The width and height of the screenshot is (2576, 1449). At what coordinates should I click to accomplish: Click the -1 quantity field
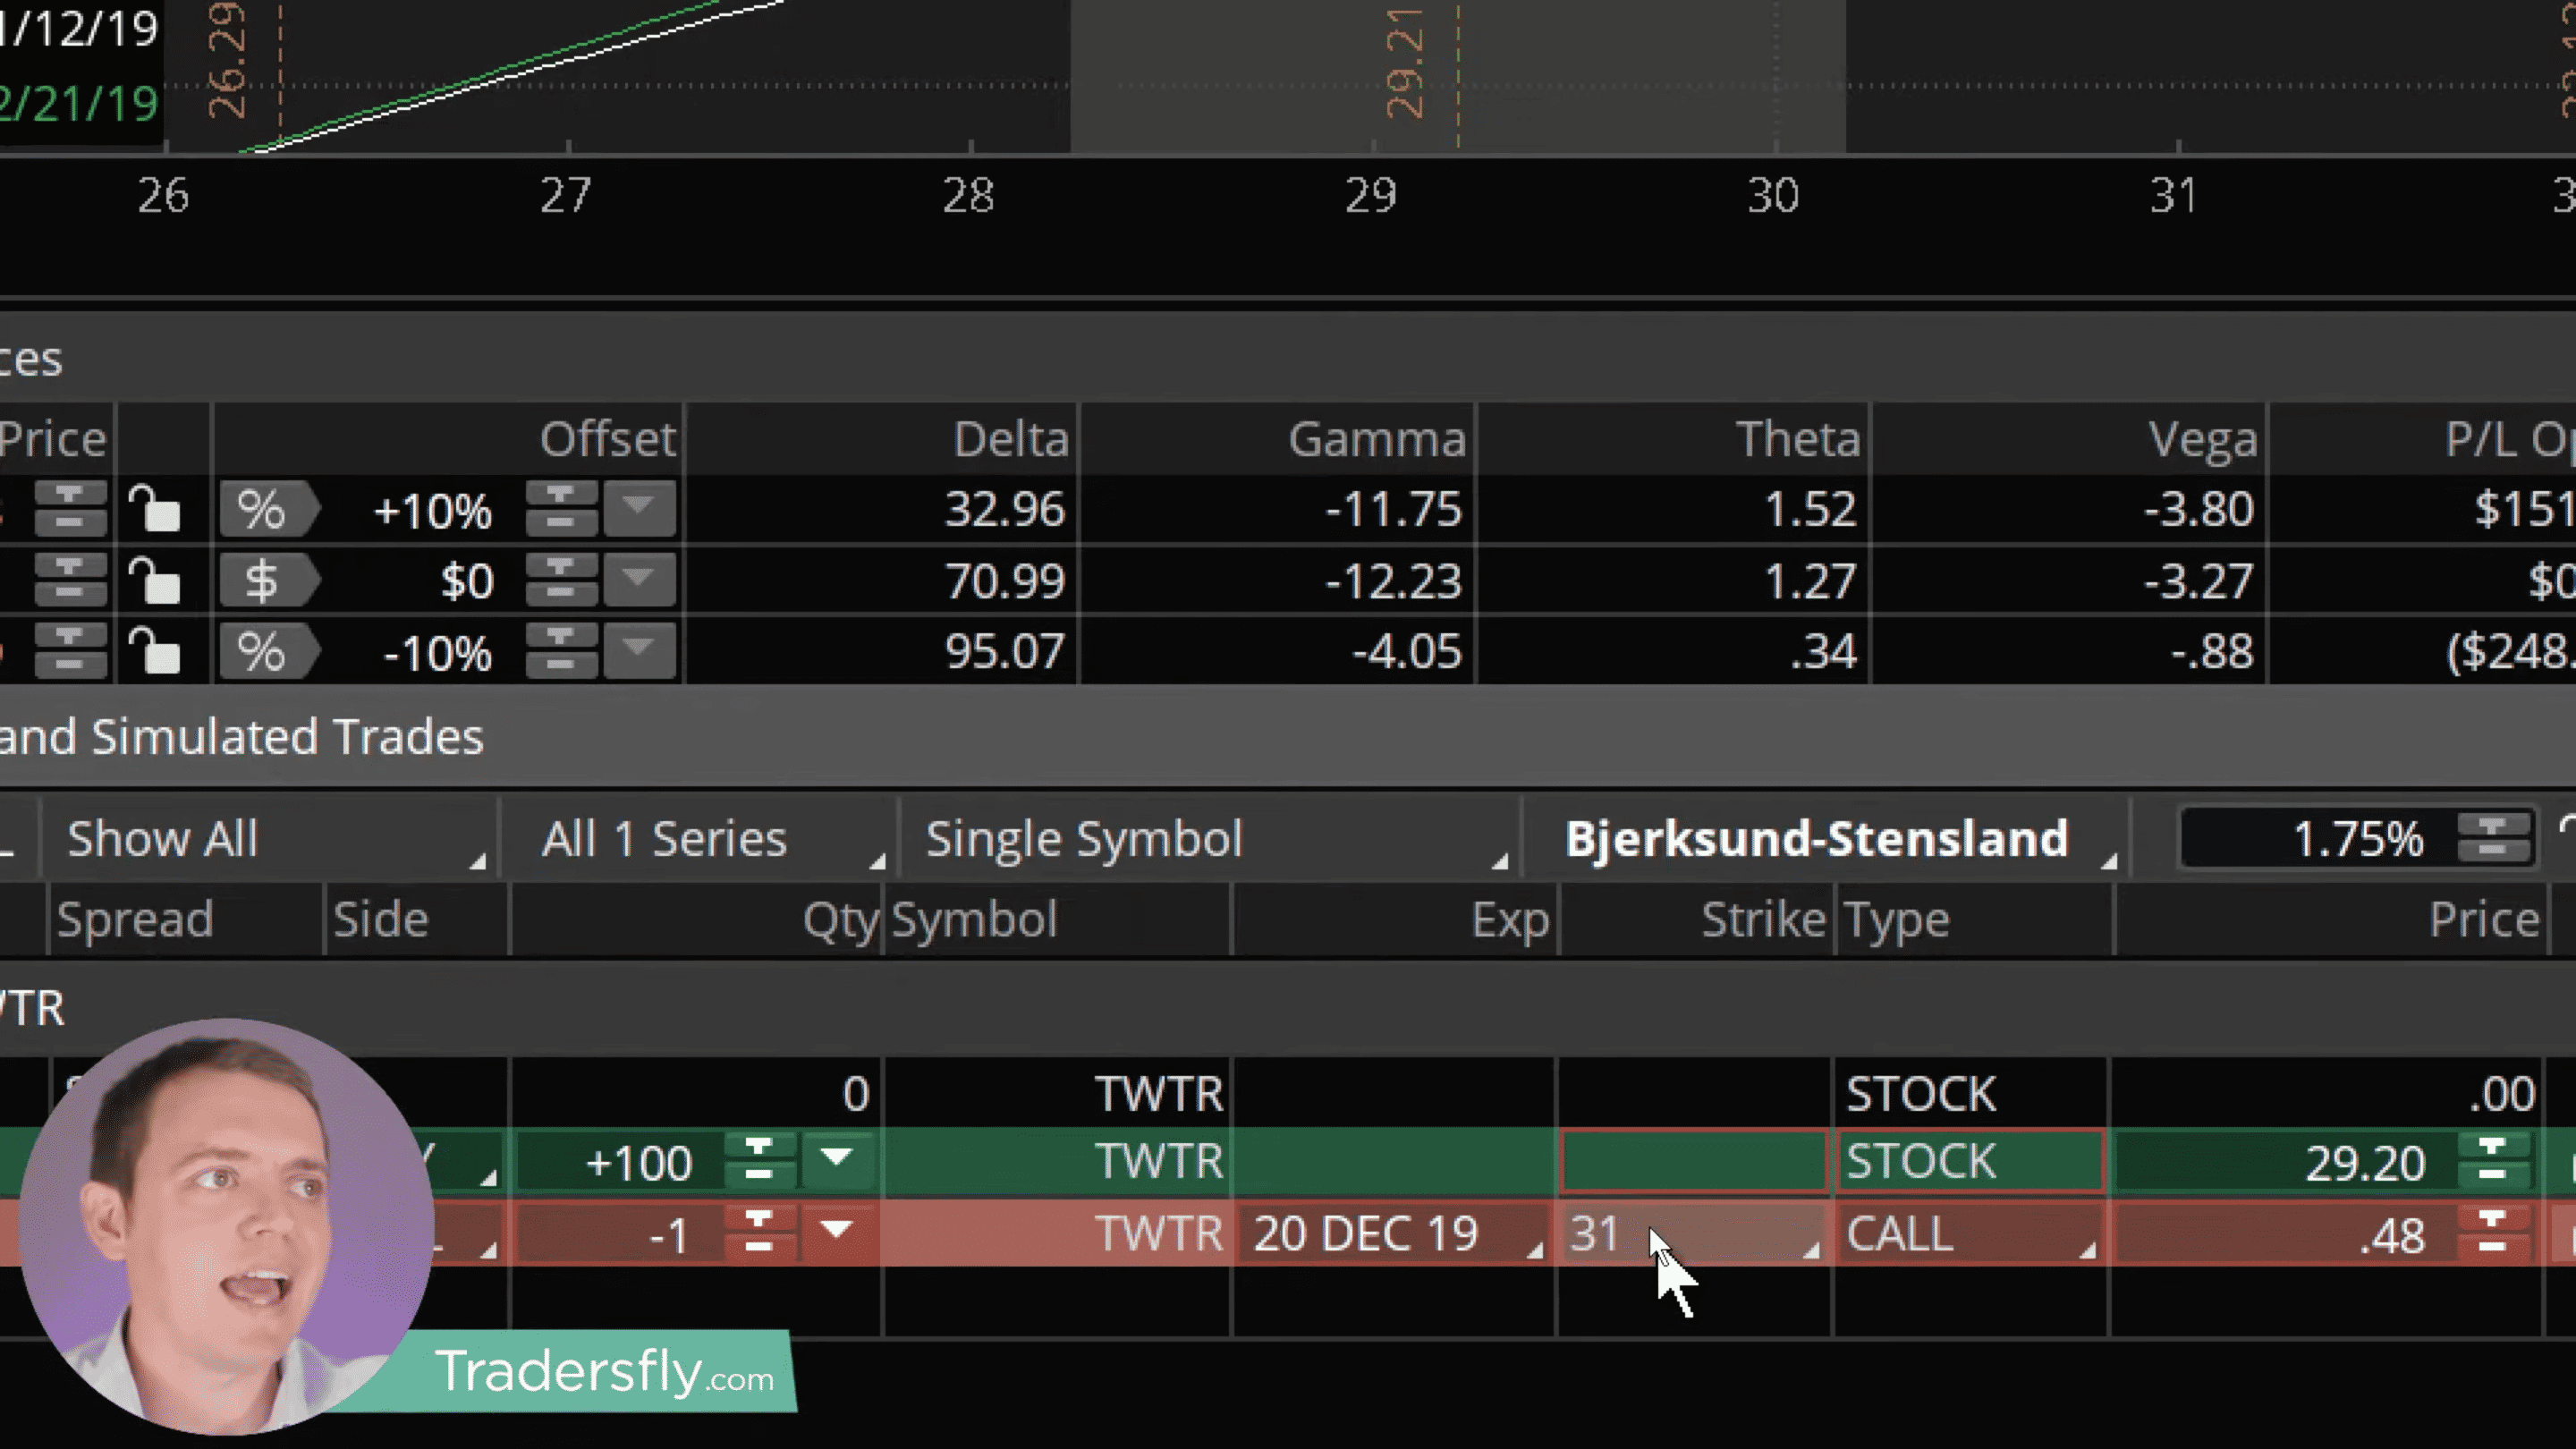click(618, 1233)
